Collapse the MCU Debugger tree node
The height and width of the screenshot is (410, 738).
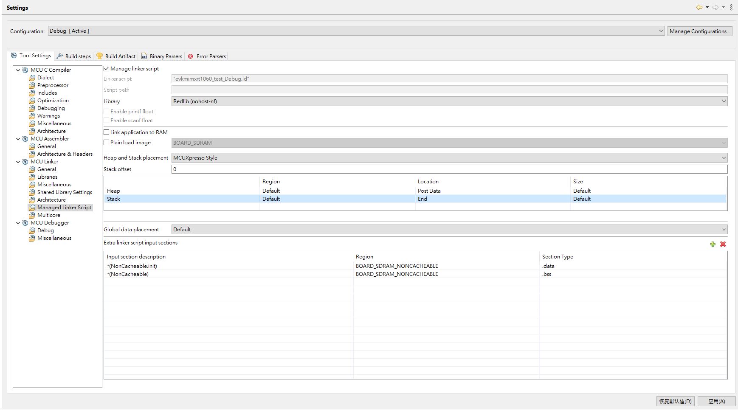click(x=18, y=223)
